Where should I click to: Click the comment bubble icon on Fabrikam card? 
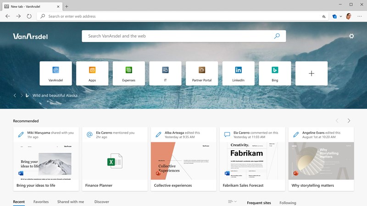coord(227,135)
